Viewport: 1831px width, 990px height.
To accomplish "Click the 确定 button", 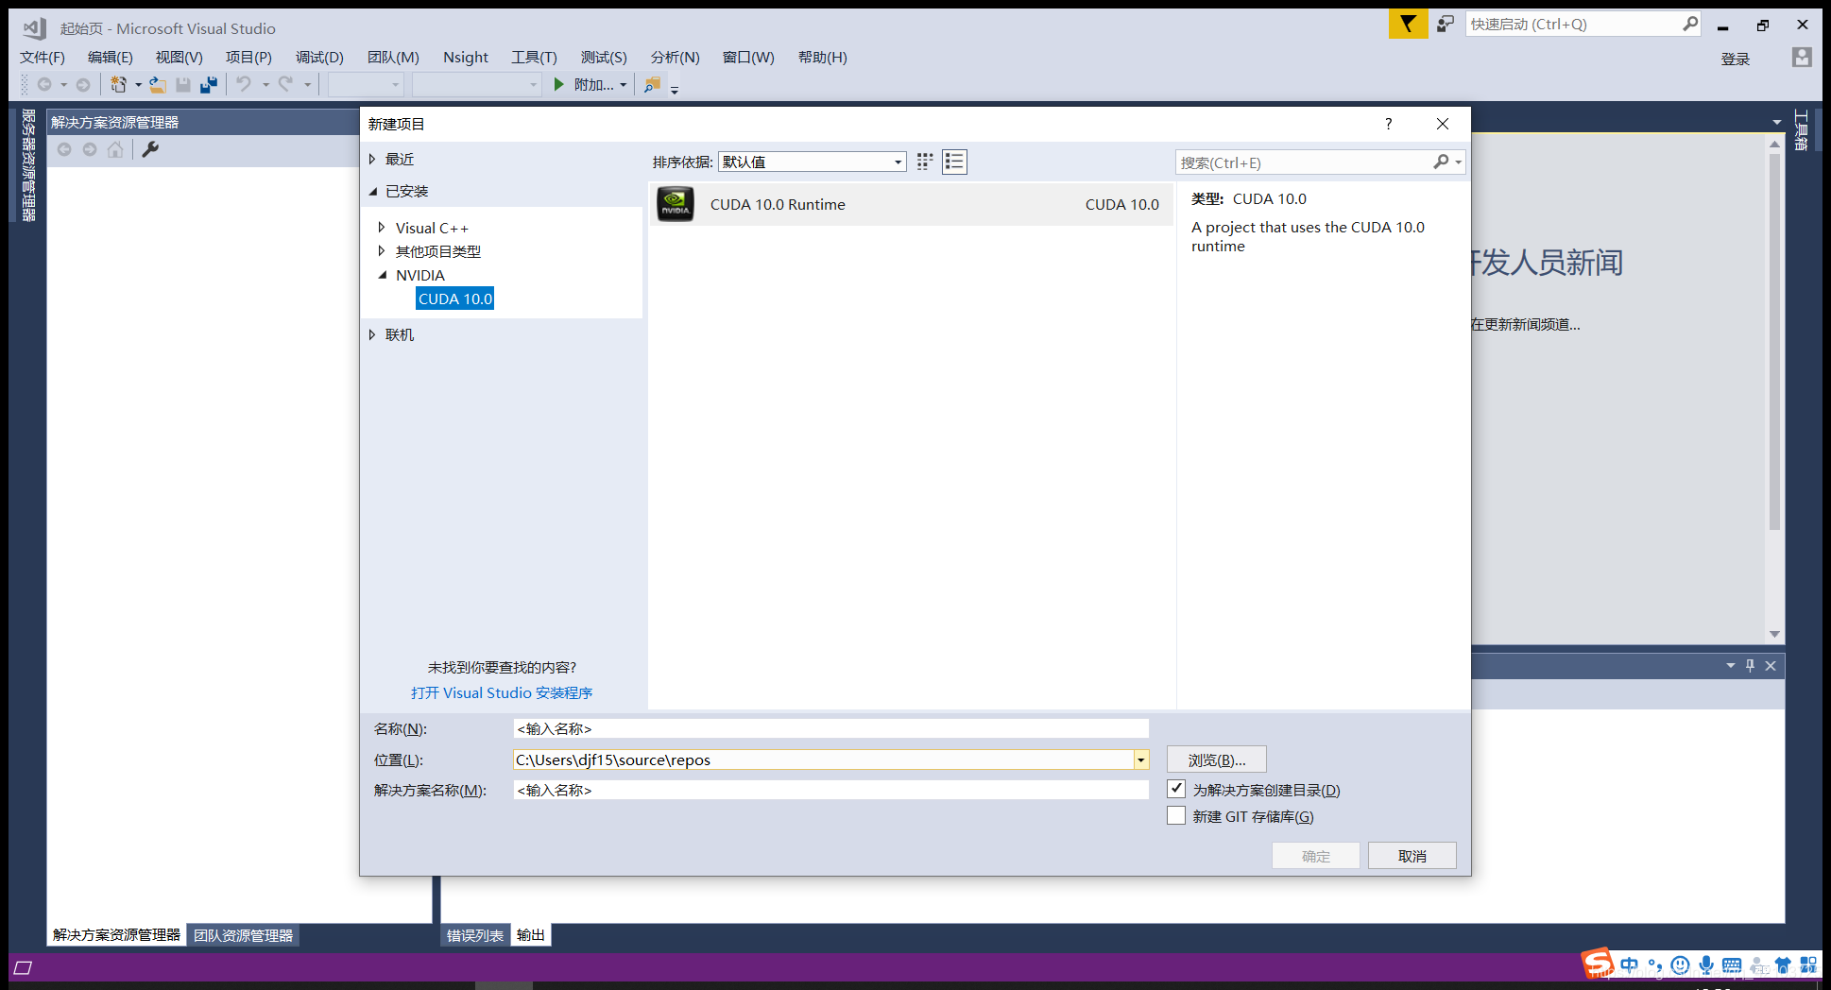I will point(1316,856).
